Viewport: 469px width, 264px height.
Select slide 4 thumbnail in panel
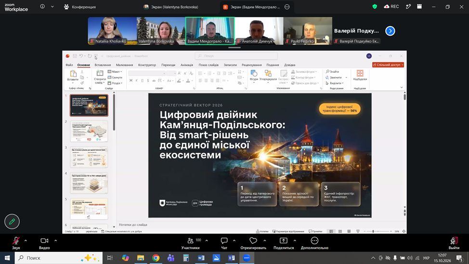point(89,183)
